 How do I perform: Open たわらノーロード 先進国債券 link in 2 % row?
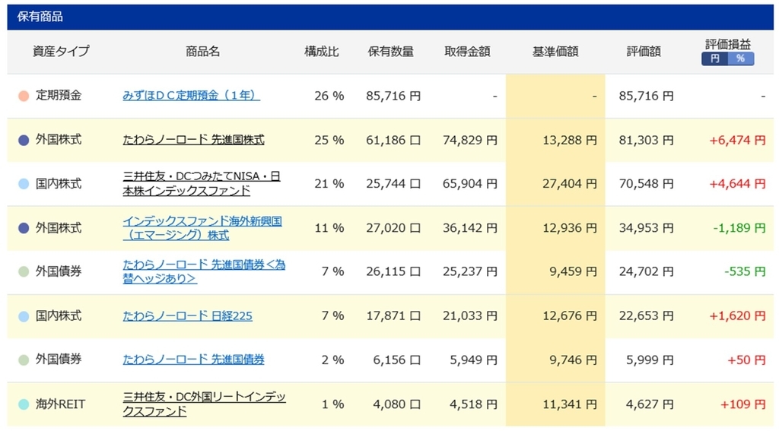pos(193,360)
